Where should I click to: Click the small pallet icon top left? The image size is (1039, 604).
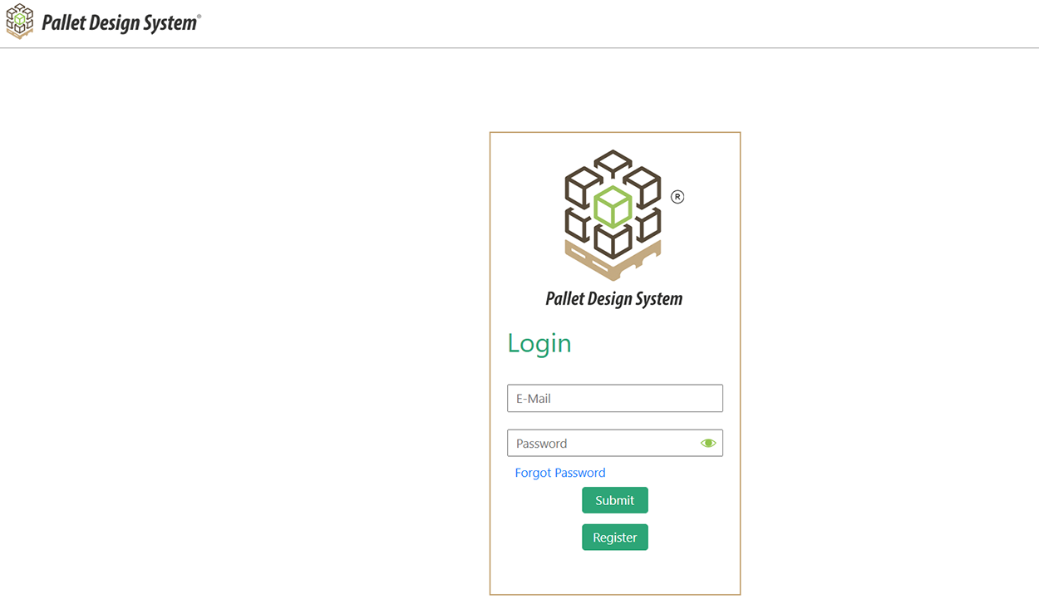tap(20, 22)
